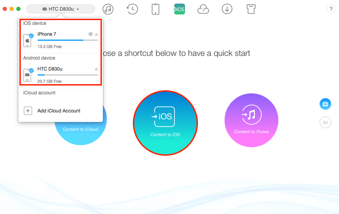Select the iOS Mover toolbar icon
Viewport: 339px width, 214px height.
pos(180,9)
